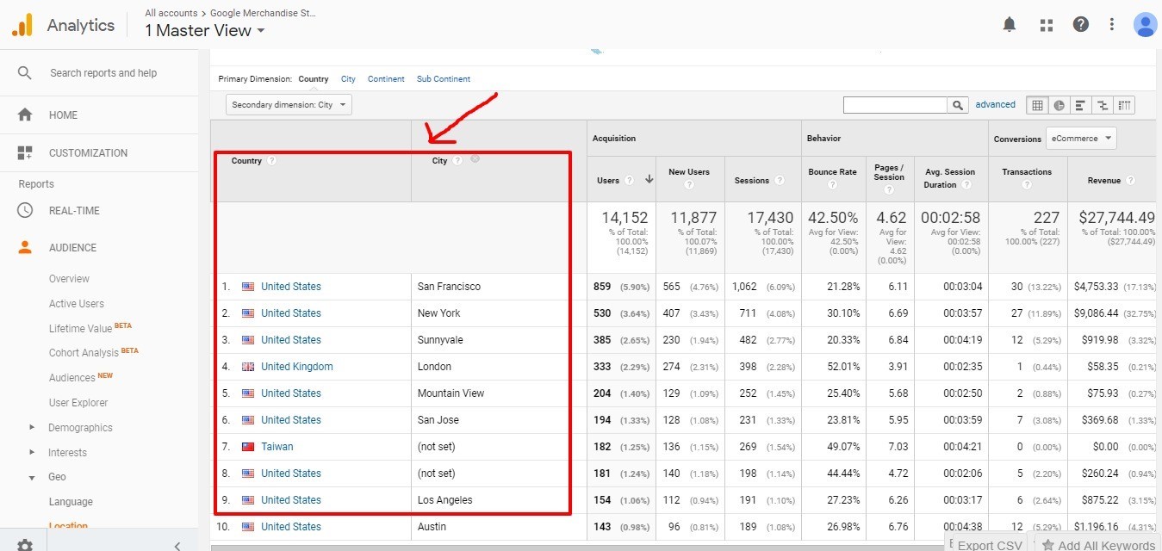Open the notifications bell
Screen dimensions: 1162x551
1010,25
